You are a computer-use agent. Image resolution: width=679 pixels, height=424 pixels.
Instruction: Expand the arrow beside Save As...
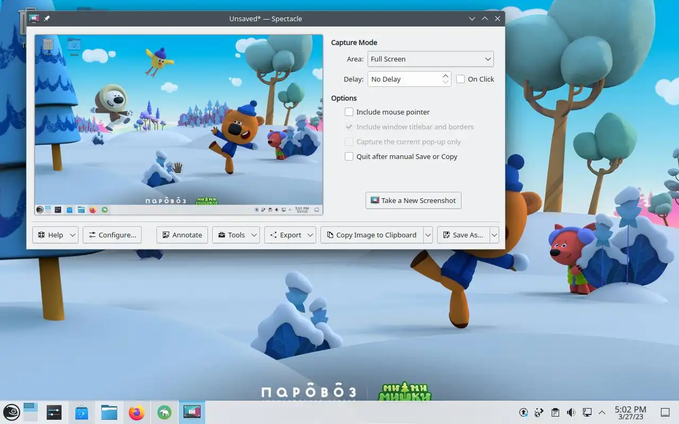(x=494, y=235)
